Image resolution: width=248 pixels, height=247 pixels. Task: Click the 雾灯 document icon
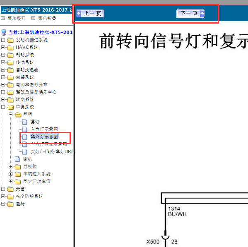(25, 122)
